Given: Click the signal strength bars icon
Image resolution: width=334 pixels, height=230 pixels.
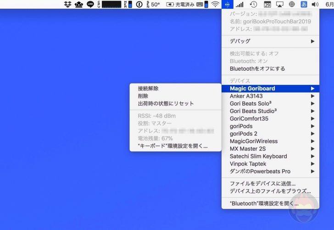Looking at the screenshot, I should [x=239, y=4].
